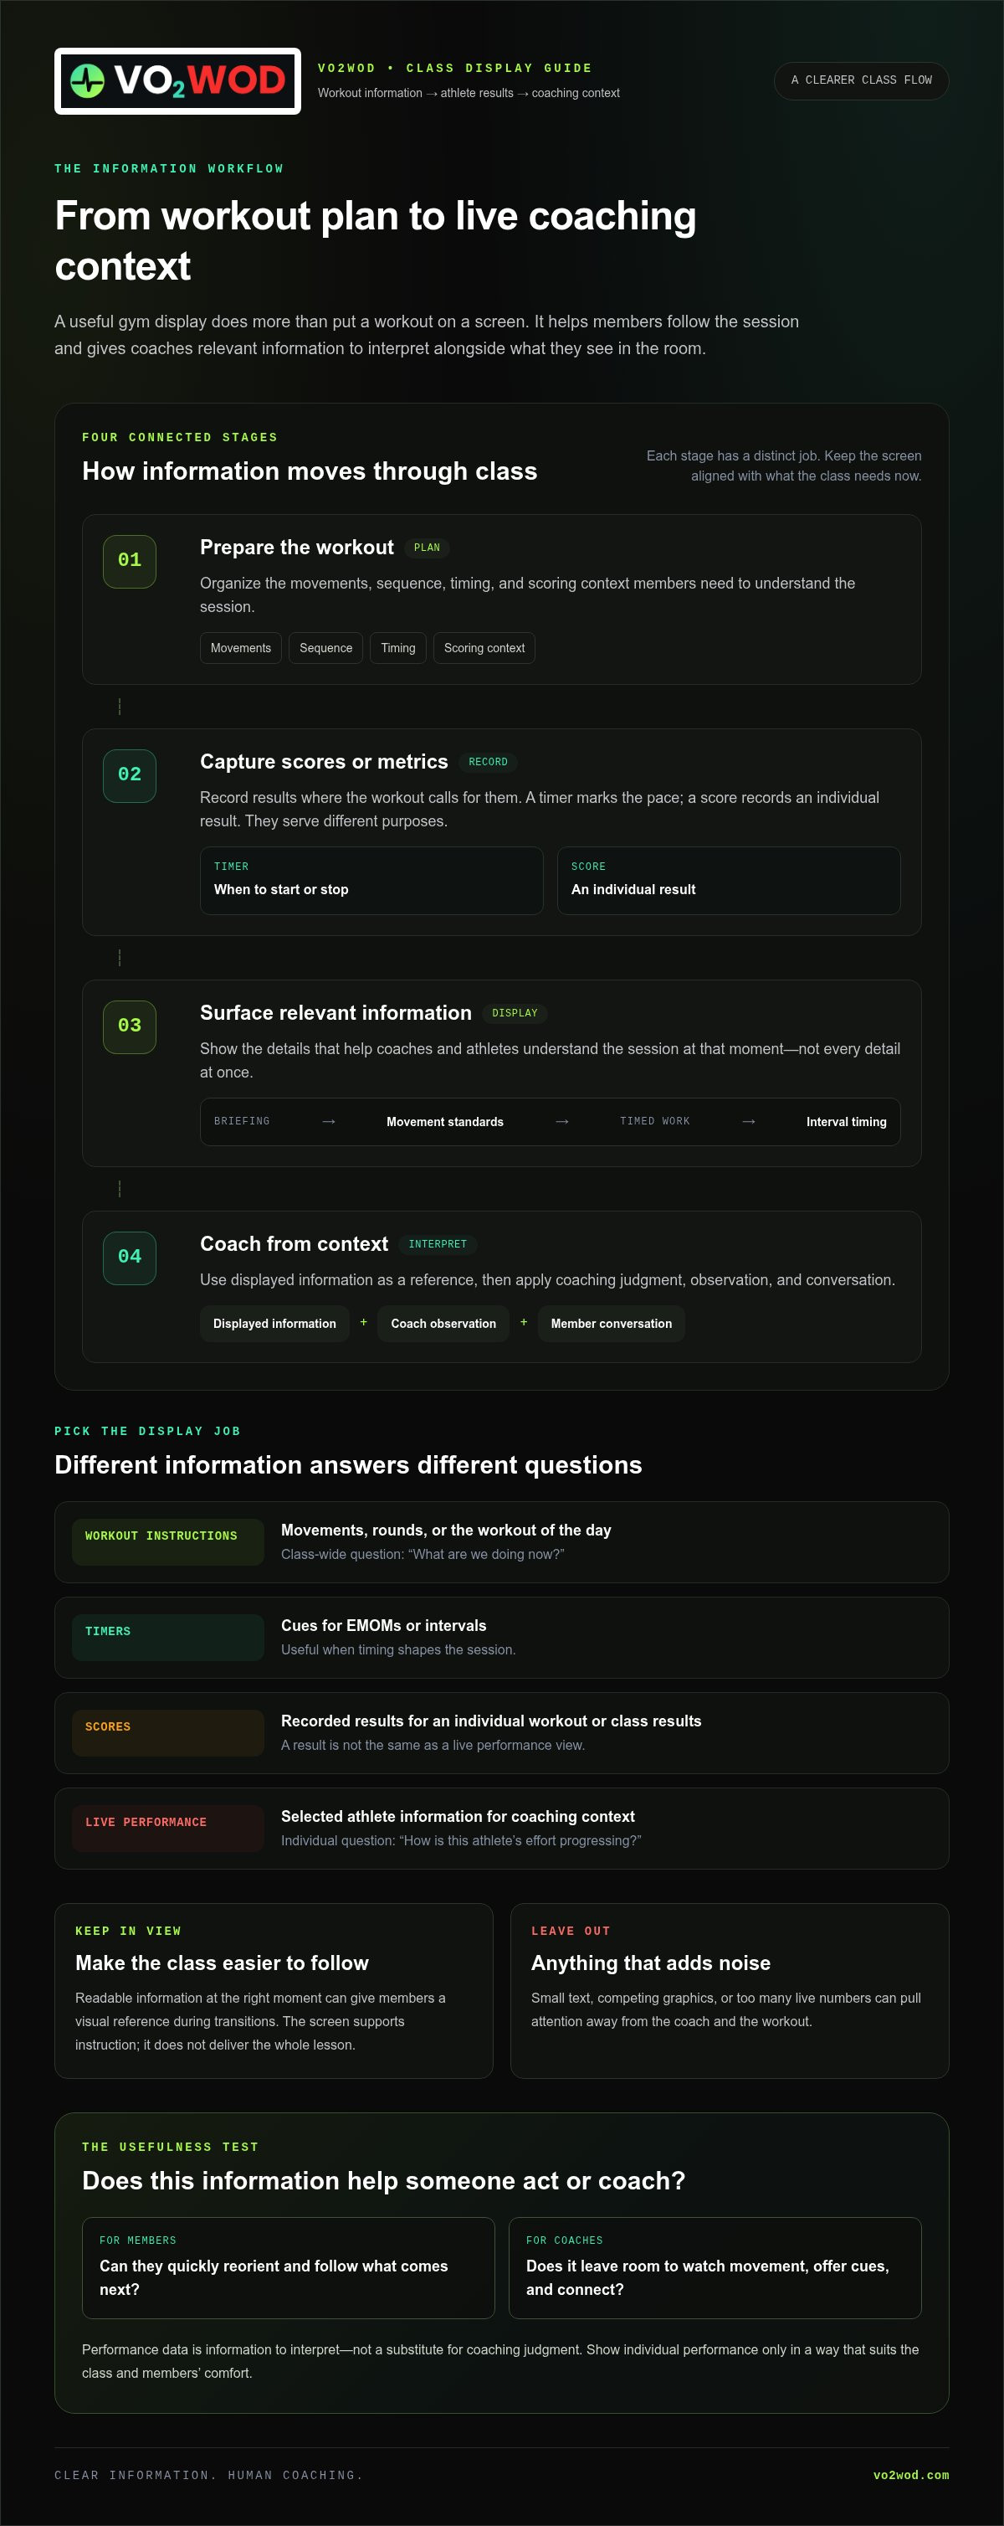Click the VO2WOD logo in the header
1004x2526 pixels.
pos(177,81)
